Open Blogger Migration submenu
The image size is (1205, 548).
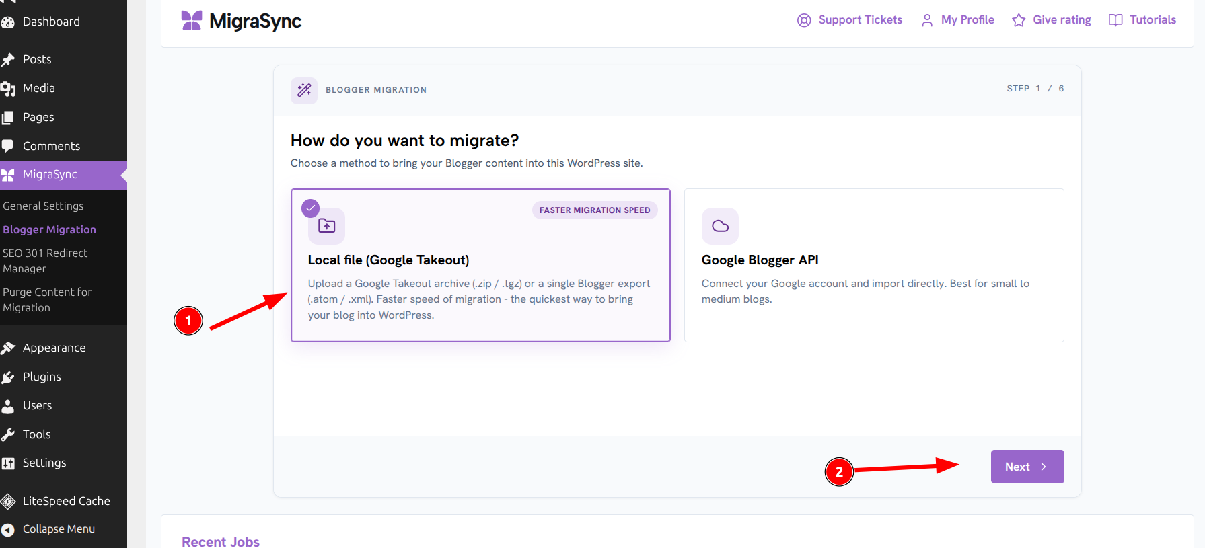point(49,229)
